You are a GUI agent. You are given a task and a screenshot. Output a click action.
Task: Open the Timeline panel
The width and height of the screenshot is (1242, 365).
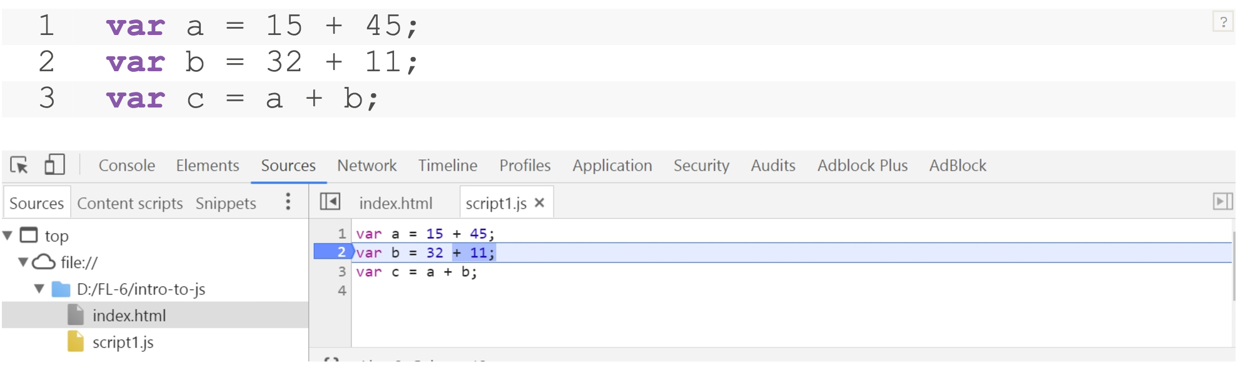pos(448,166)
